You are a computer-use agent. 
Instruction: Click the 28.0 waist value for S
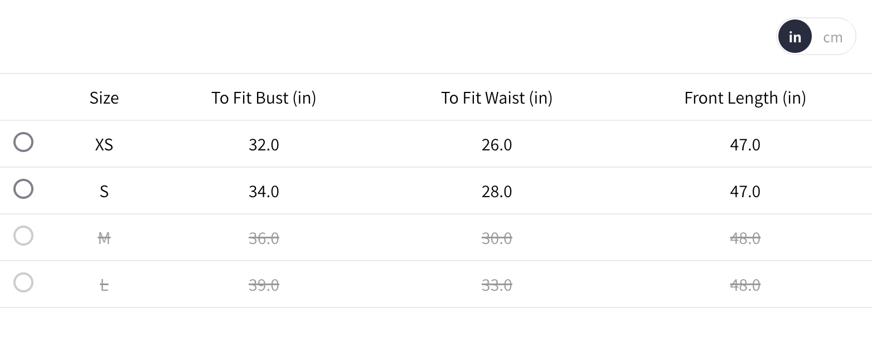tap(497, 192)
